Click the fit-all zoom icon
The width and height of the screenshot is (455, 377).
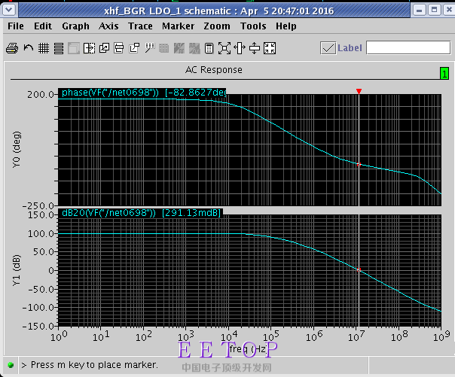coord(270,48)
